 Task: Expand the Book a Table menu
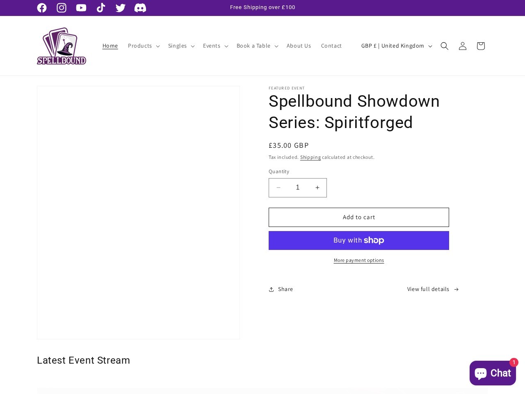[257, 46]
